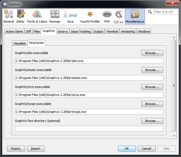Browse for the dot executable

click(x=152, y=53)
